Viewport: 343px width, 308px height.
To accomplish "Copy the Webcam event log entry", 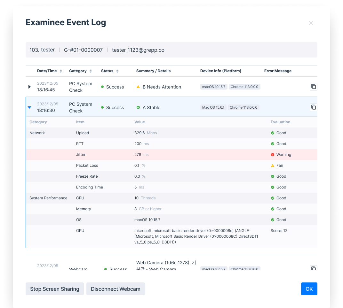I will [x=314, y=268].
